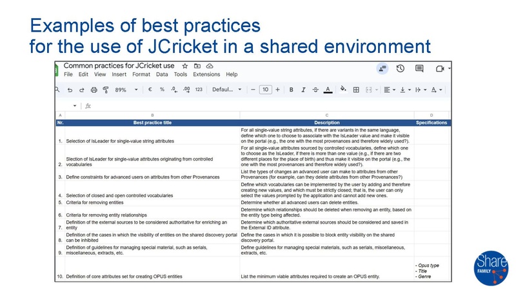Click the merge cells icon
Image resolution: width=516 pixels, height=290 pixels.
[368, 90]
